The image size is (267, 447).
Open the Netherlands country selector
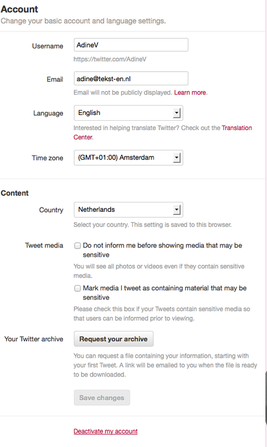[x=128, y=210]
